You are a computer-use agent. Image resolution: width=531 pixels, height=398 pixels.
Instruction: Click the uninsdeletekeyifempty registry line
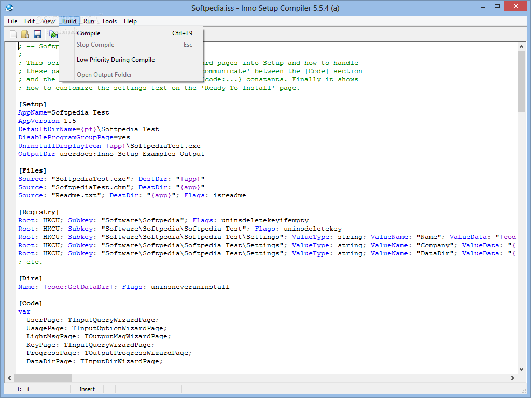163,220
